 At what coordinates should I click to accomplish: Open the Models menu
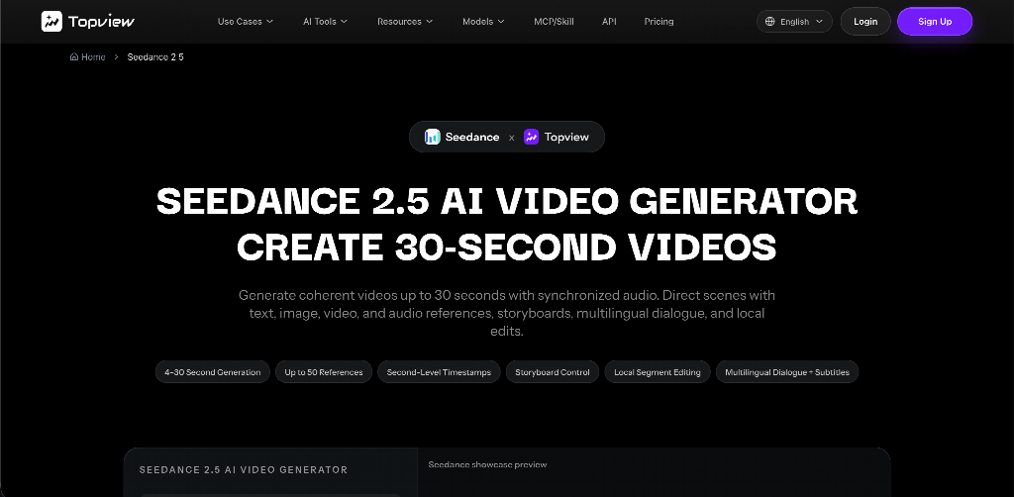(483, 22)
